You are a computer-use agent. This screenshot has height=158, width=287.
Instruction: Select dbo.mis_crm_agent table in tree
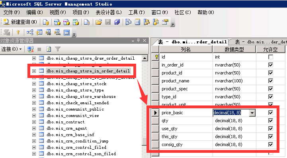66,128
